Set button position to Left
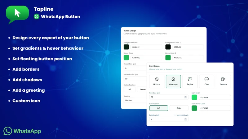Viewport: 248px width, 139px height. pos(129,89)
